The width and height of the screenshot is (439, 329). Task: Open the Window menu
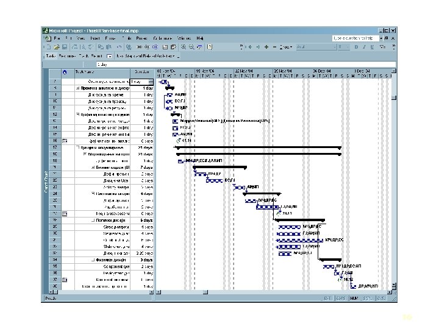coord(184,38)
